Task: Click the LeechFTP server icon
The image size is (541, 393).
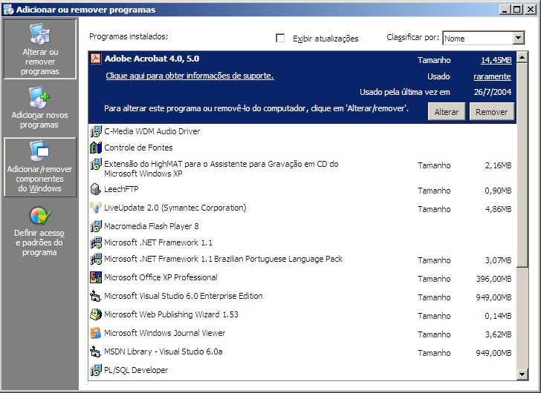Action: pos(96,189)
